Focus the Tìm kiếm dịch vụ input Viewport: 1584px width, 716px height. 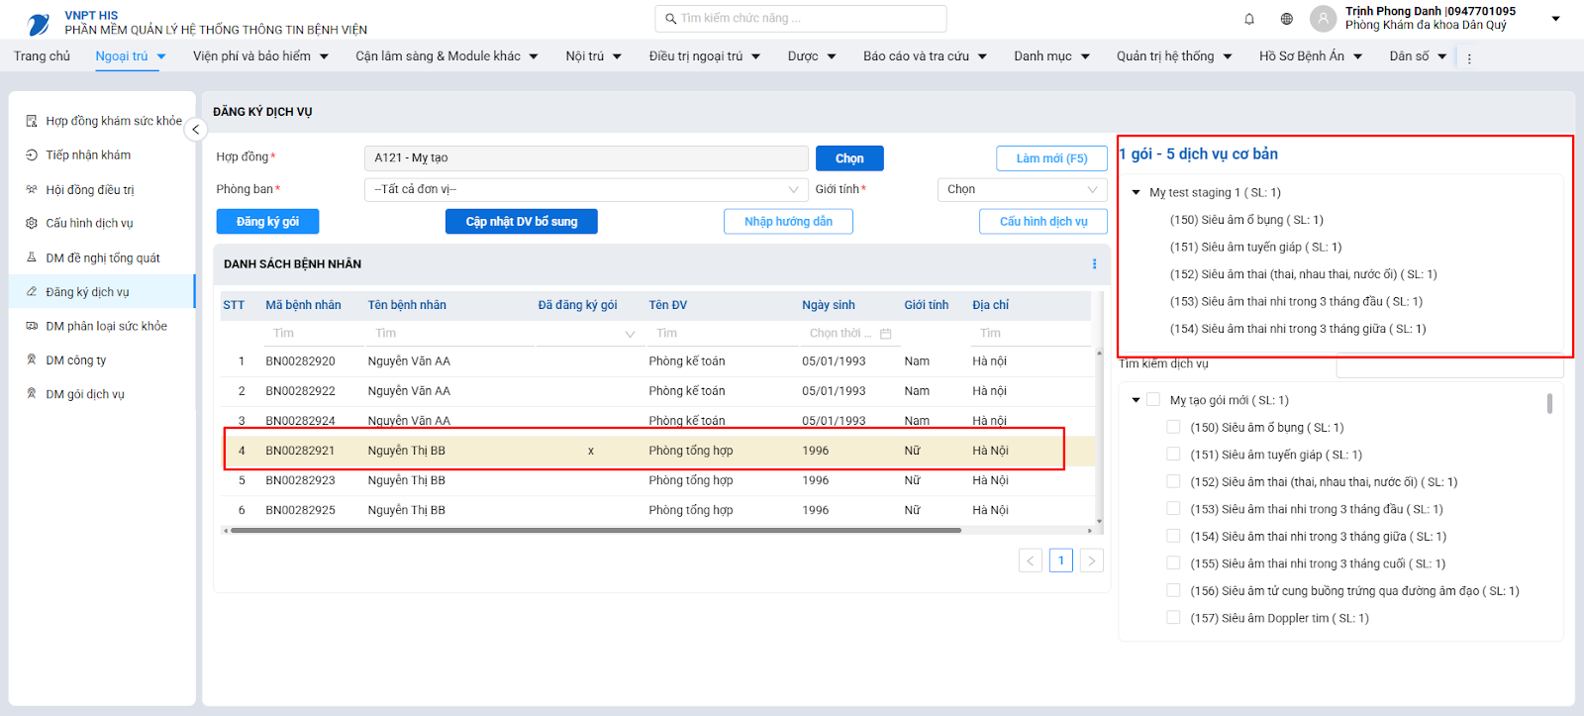1449,364
